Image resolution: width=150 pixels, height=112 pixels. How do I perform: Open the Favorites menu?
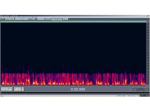24,17
